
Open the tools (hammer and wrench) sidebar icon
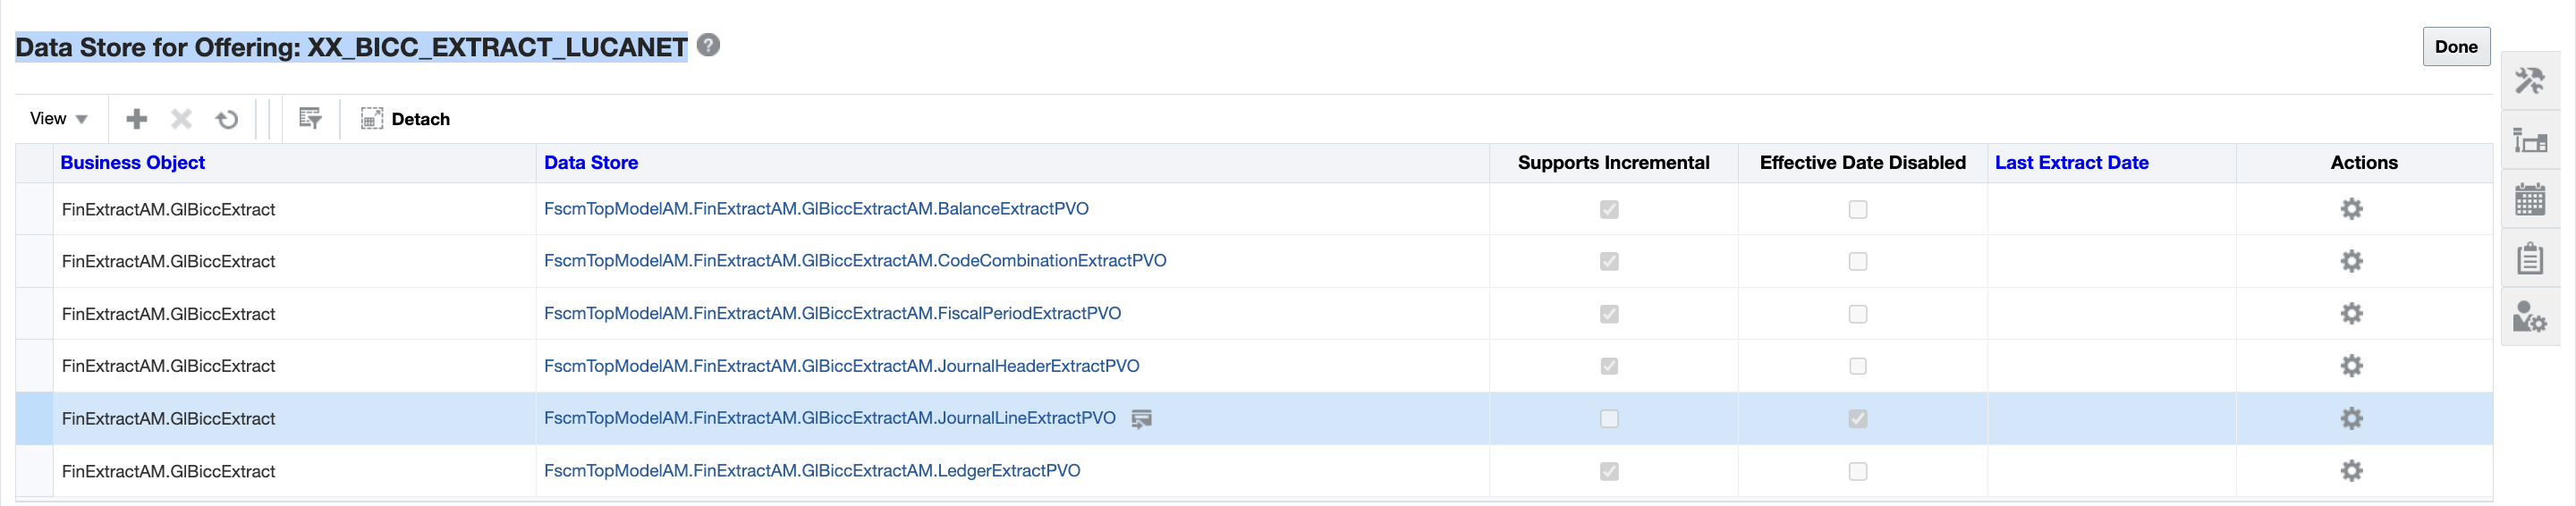[2530, 80]
